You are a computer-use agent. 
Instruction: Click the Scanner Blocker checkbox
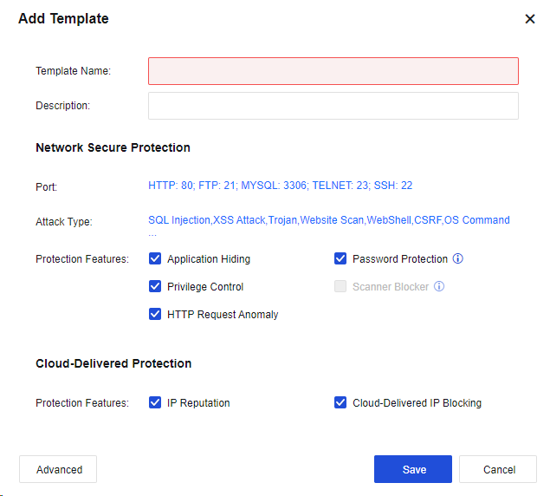pyautogui.click(x=340, y=286)
